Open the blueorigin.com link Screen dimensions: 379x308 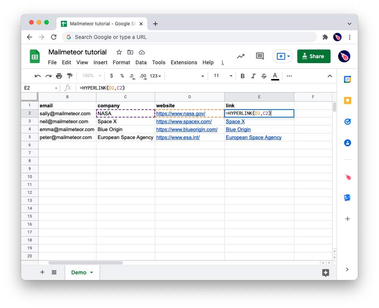186,130
